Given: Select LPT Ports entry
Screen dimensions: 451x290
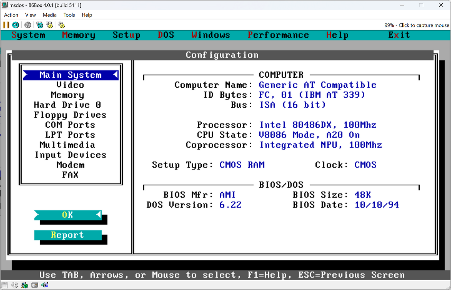Looking at the screenshot, I should point(70,135).
